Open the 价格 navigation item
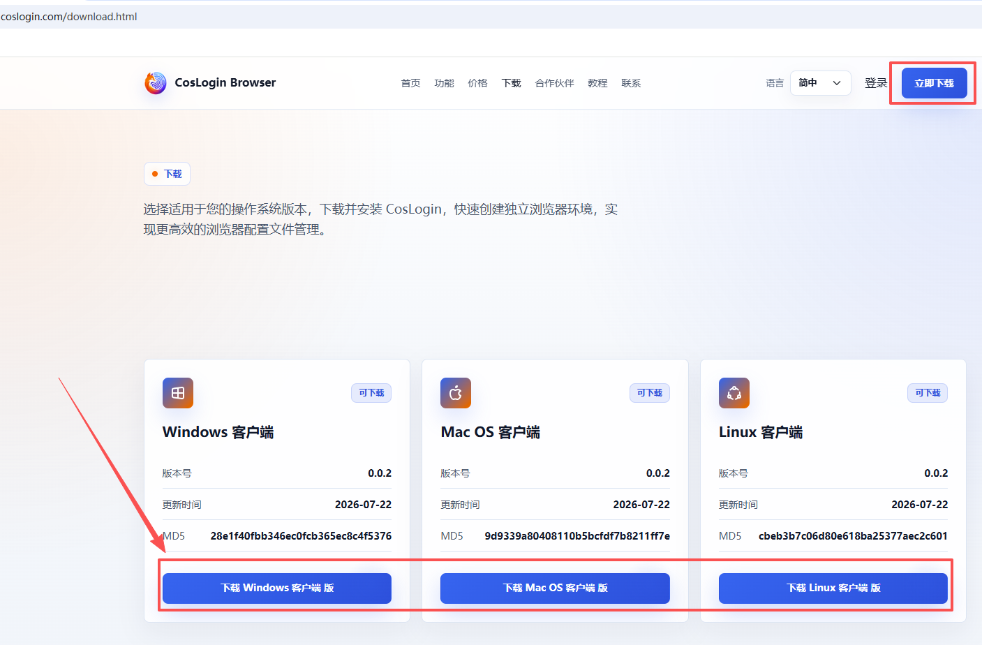Screen dimensions: 982x645 coord(477,83)
